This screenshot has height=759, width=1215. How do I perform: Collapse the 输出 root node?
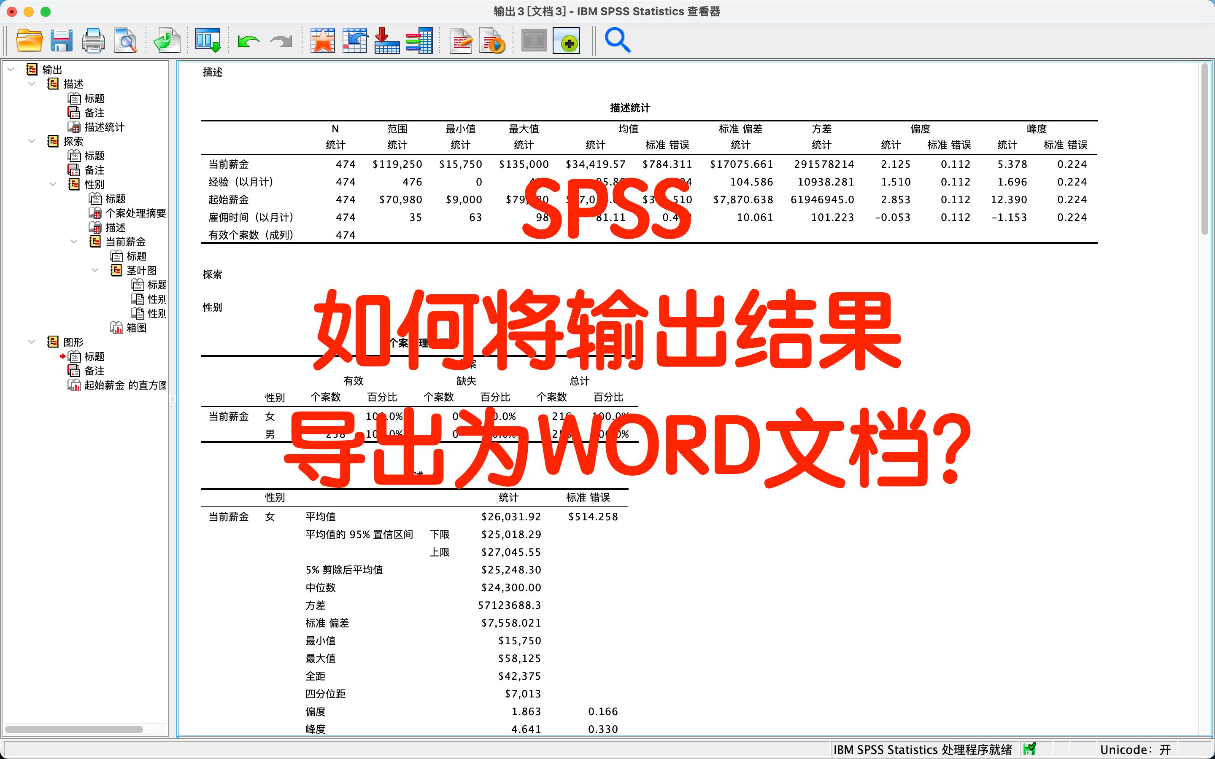[x=11, y=69]
